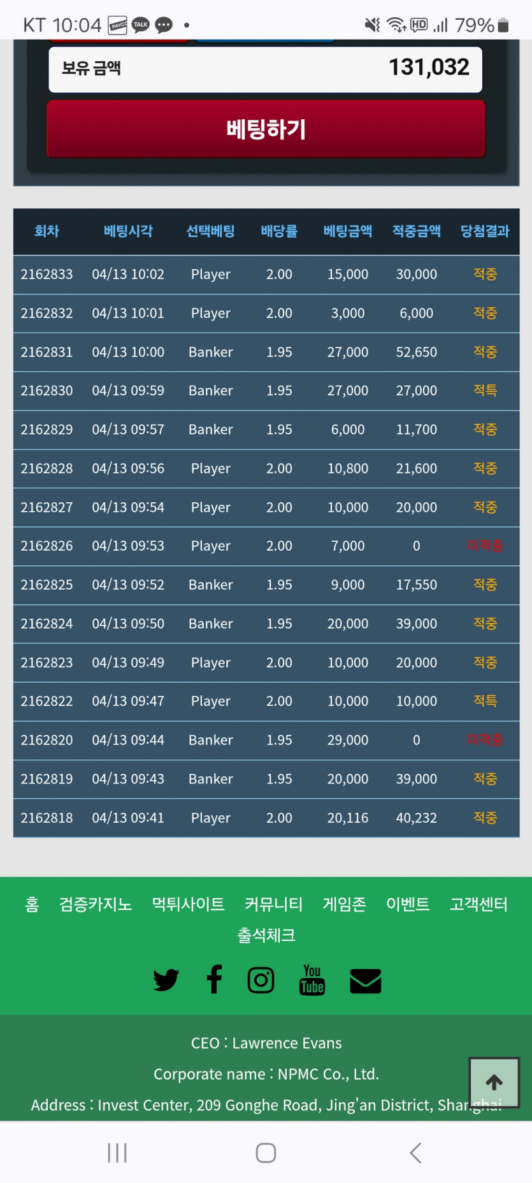Image resolution: width=532 pixels, height=1183 pixels.
Task: Open the Facebook social icon
Action: point(215,979)
